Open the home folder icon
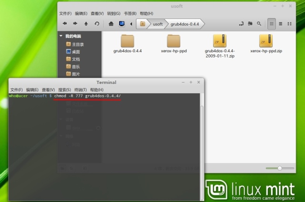 pos(111,24)
